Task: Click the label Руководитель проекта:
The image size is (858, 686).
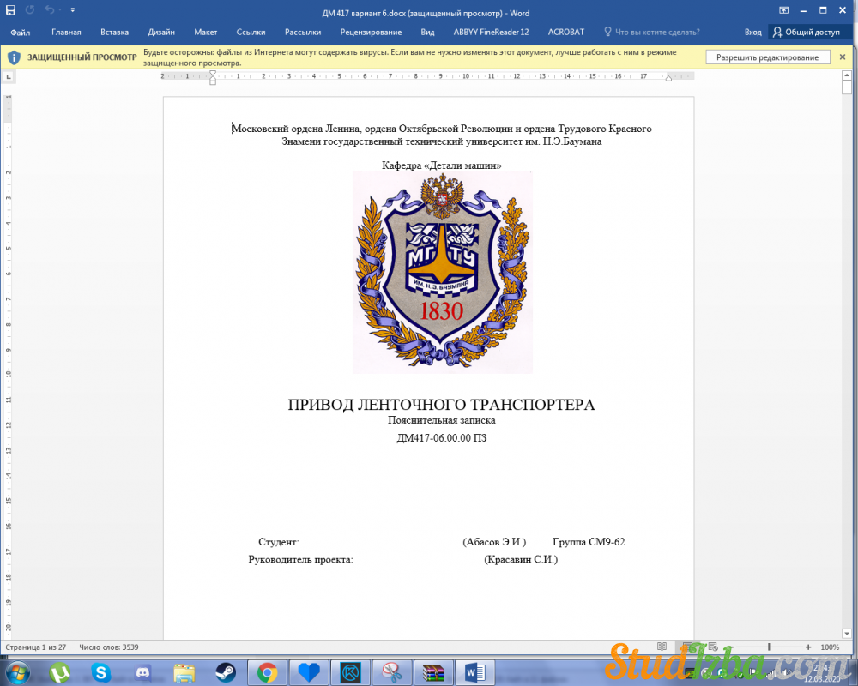Action: tap(300, 560)
